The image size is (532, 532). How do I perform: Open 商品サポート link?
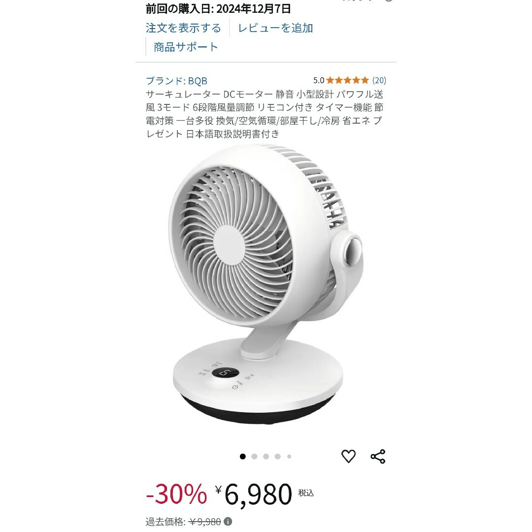tap(186, 47)
